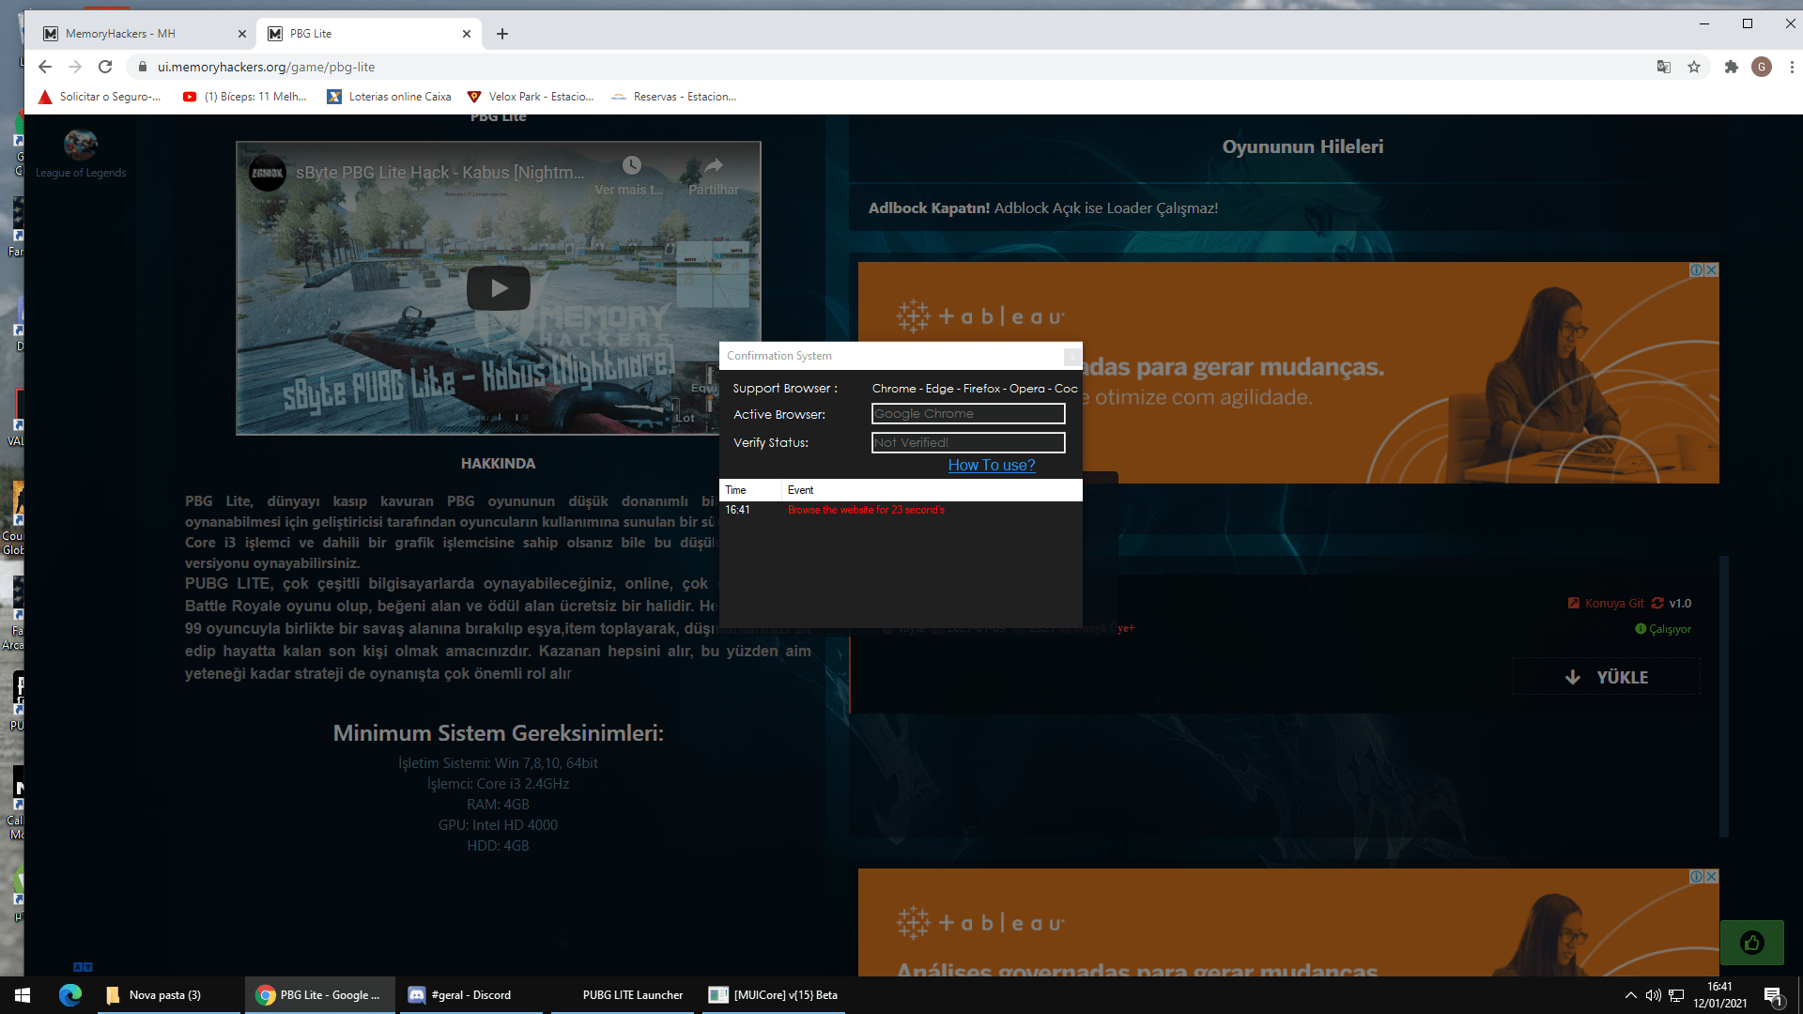Open a new browser tab
The width and height of the screenshot is (1803, 1014).
click(502, 34)
